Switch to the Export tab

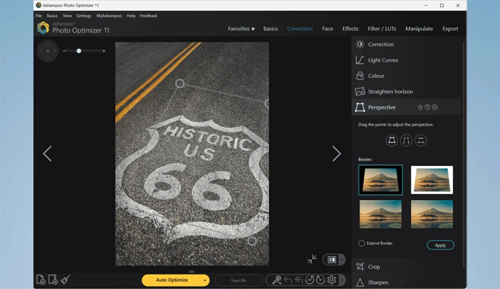pos(450,29)
